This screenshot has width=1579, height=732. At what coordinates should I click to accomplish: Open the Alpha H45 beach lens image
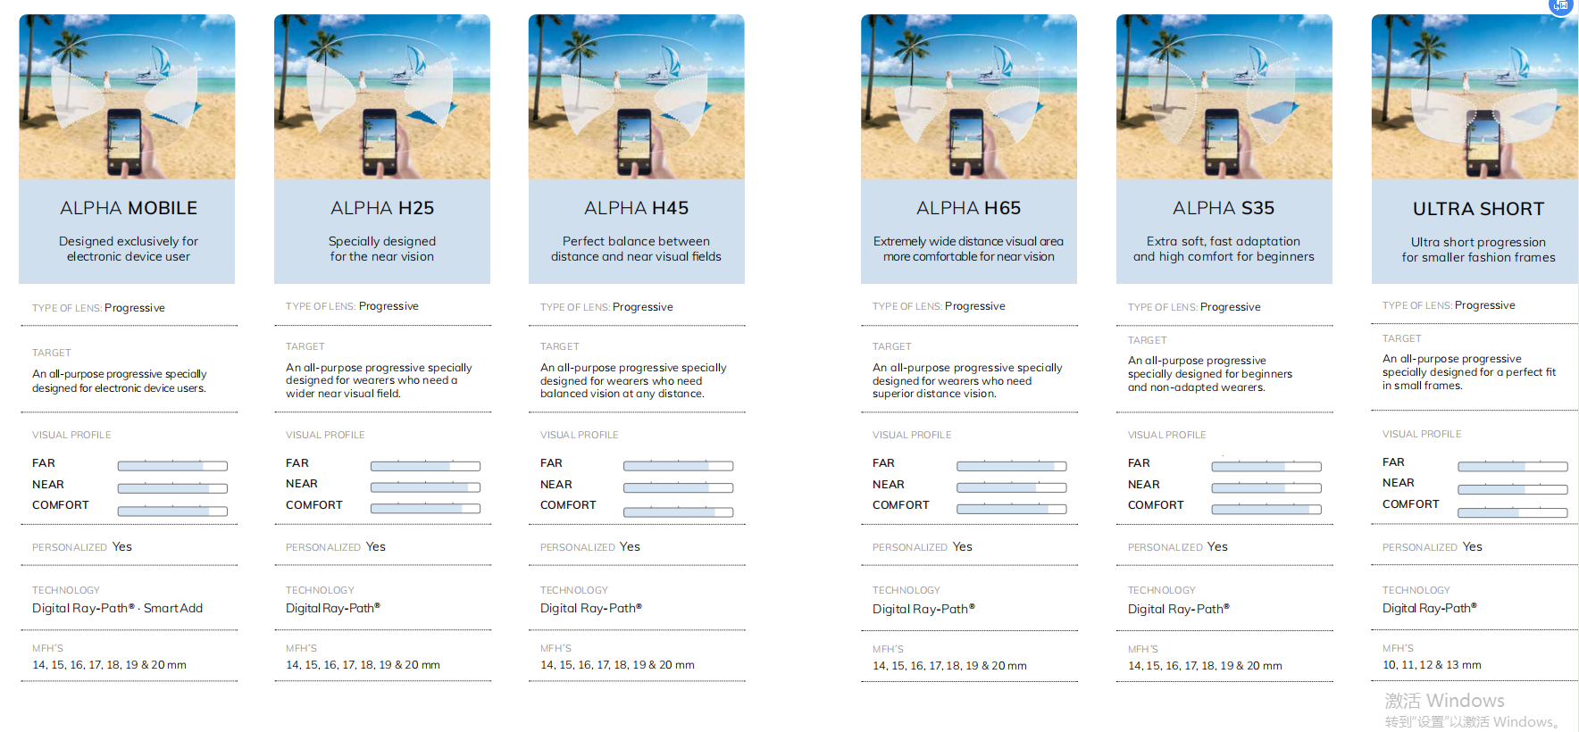click(x=637, y=96)
